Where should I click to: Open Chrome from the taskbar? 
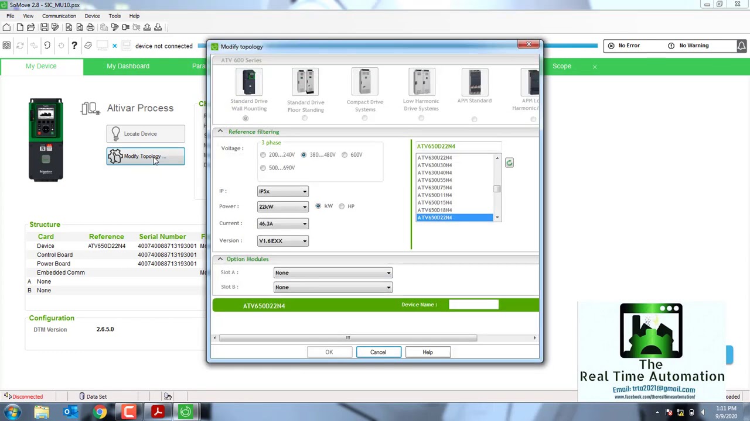point(100,412)
